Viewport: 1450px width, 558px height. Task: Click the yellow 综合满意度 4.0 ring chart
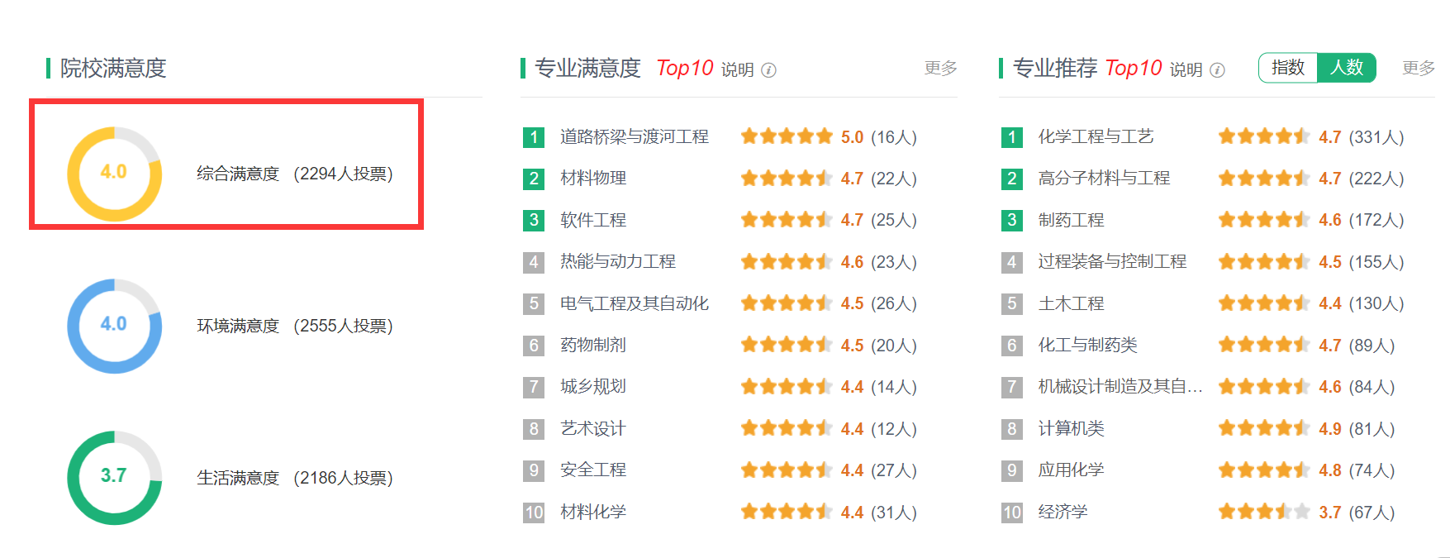click(x=114, y=174)
